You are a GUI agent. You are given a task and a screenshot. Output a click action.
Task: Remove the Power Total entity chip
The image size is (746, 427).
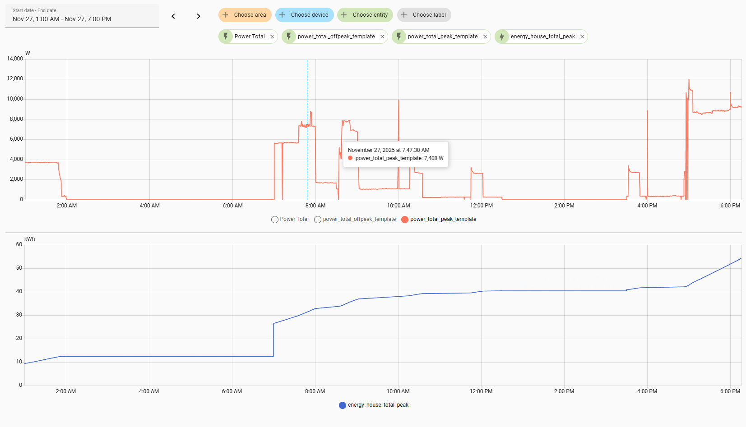pyautogui.click(x=272, y=37)
